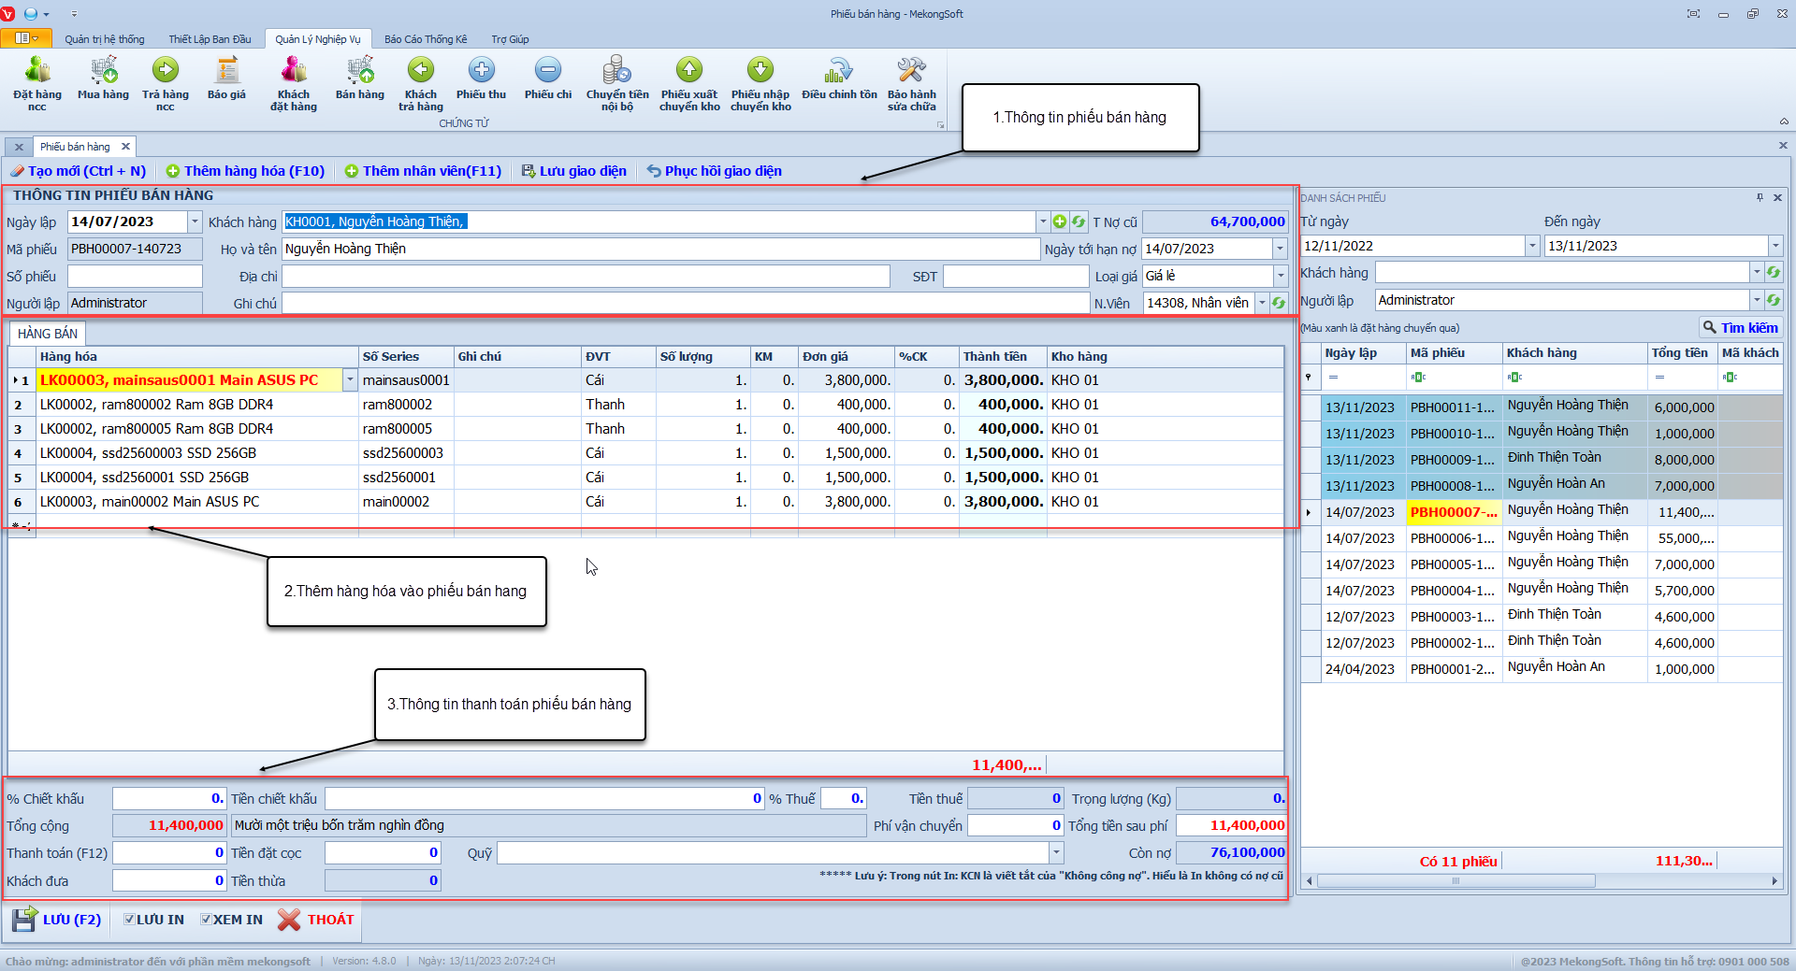Switch to Báo Cáo Thống Kê ribbon tab
1796x971 pixels.
click(x=426, y=39)
